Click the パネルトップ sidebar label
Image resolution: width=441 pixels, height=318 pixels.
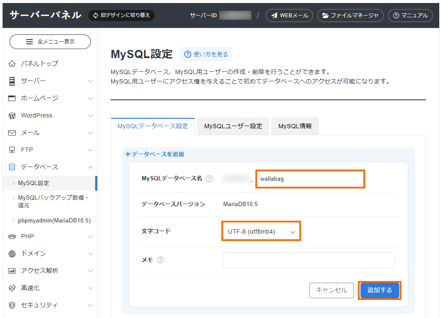click(x=40, y=64)
